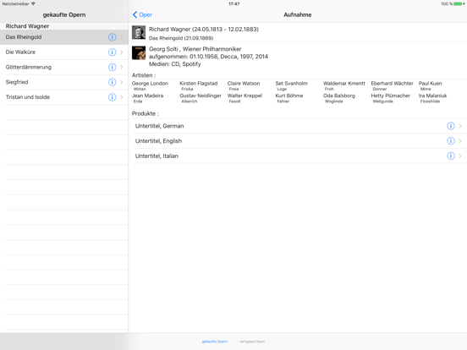
Task: Click artist Oda Balsborg
Action: tap(339, 96)
